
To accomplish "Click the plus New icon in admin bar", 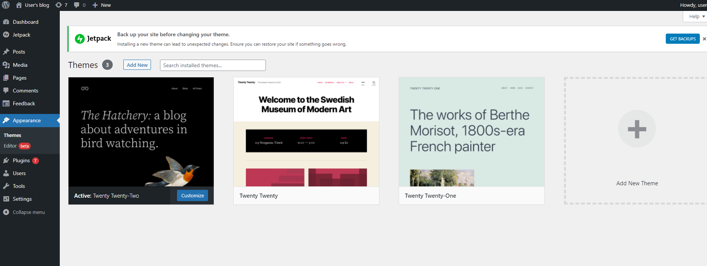I will tap(95, 5).
